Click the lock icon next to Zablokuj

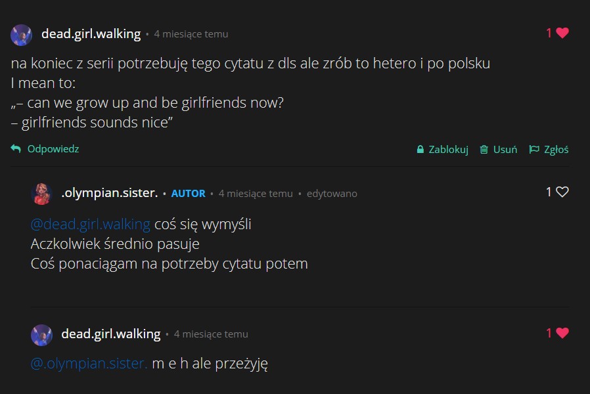420,150
